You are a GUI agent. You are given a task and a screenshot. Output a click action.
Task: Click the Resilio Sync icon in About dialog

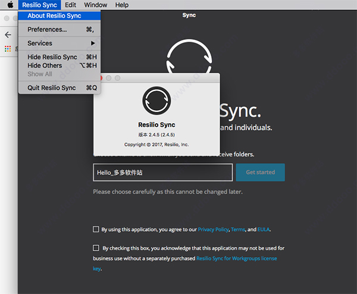(156, 101)
